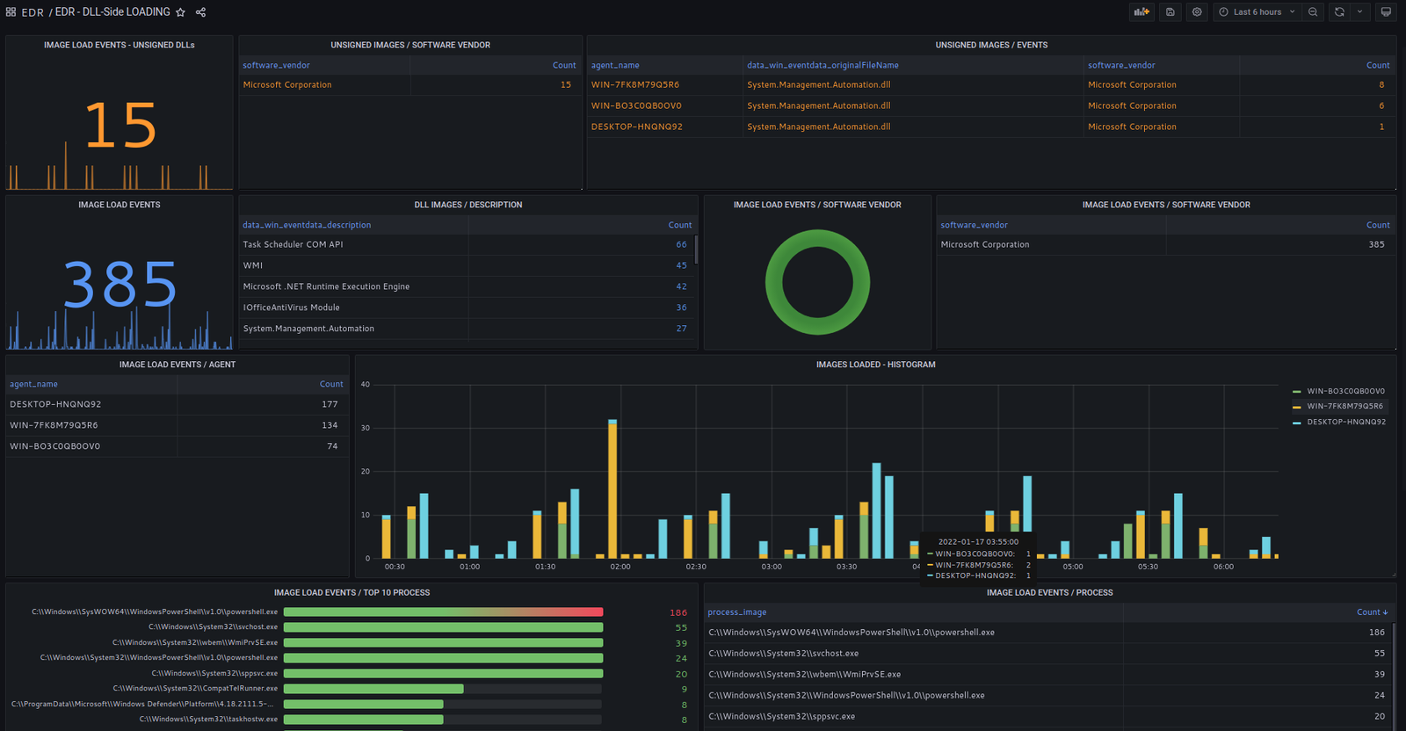
Task: Share the dashboard via share icon
Action: point(200,12)
